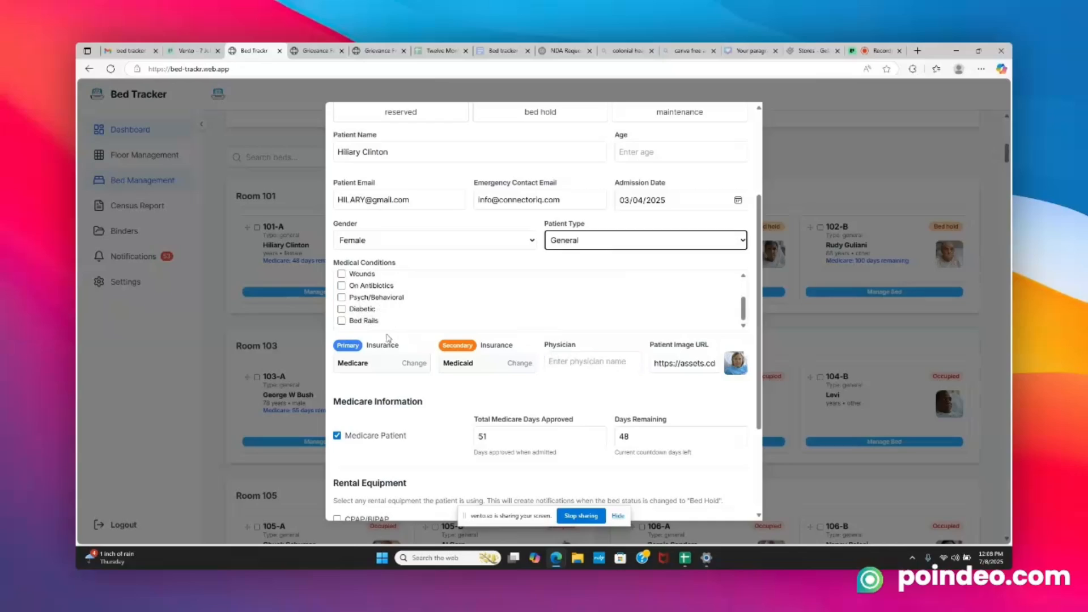The image size is (1088, 612).
Task: Open the Dashboard from the sidebar
Action: [130, 129]
